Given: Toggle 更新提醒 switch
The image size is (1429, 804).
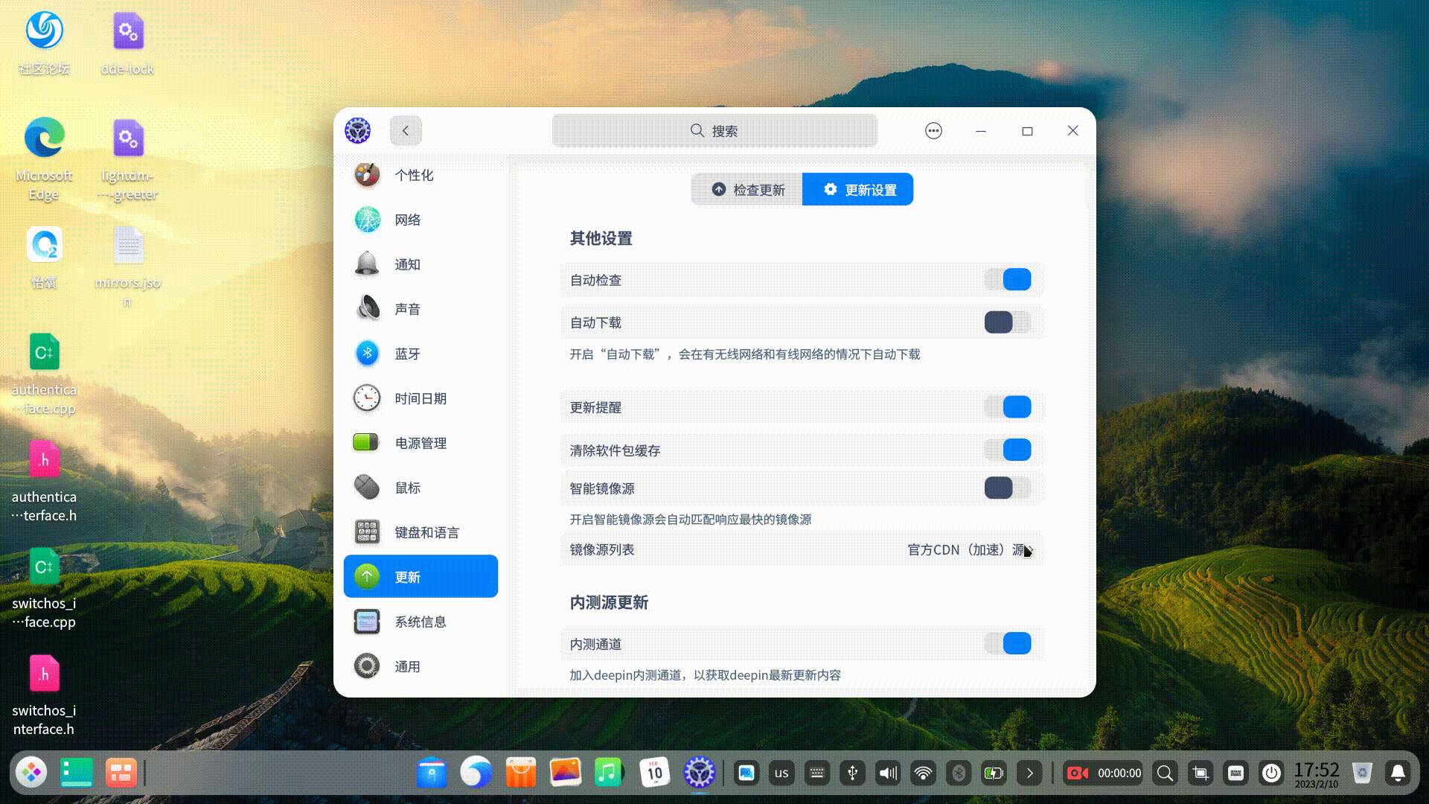Looking at the screenshot, I should pyautogui.click(x=1008, y=407).
